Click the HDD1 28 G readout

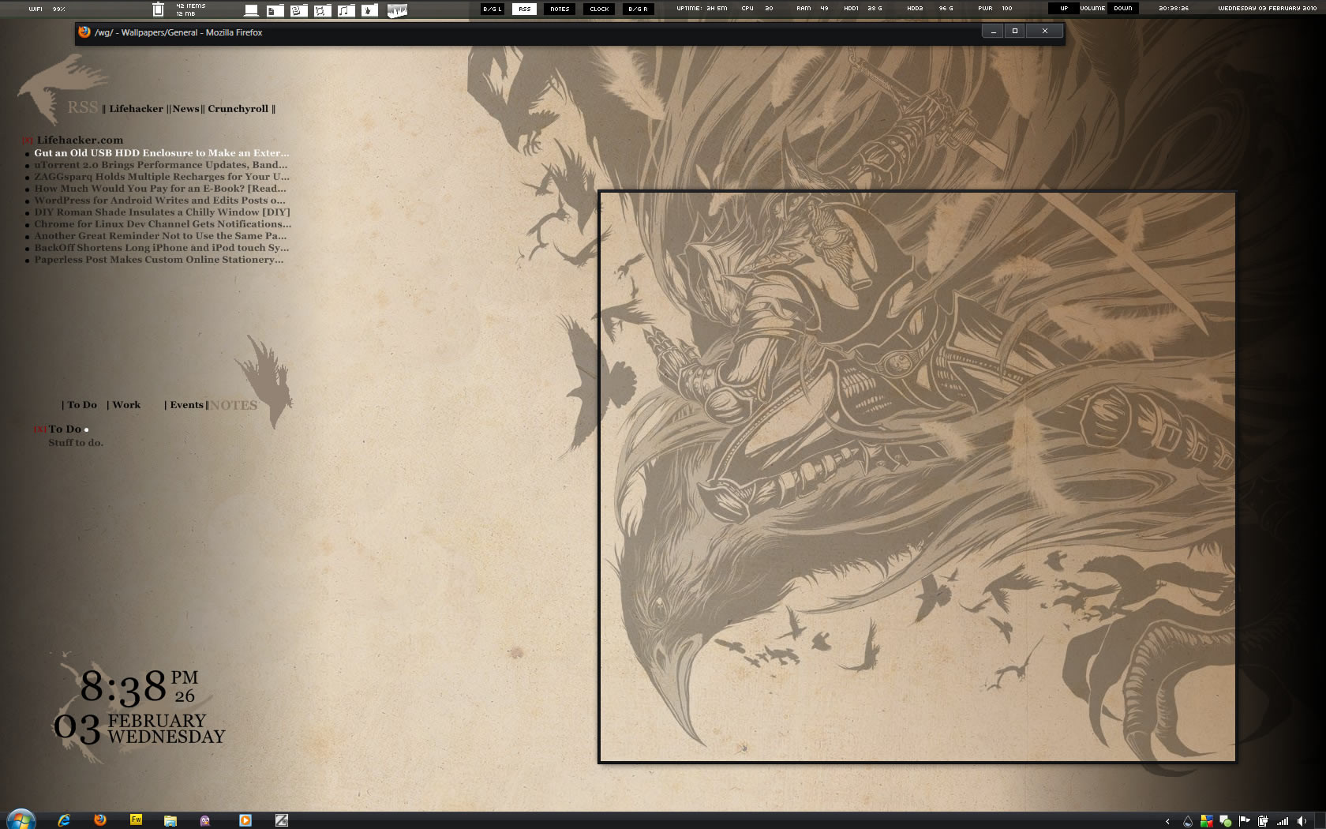(x=863, y=9)
